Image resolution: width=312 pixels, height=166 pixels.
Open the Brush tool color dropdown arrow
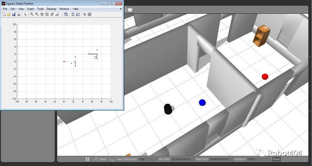pos(61,14)
